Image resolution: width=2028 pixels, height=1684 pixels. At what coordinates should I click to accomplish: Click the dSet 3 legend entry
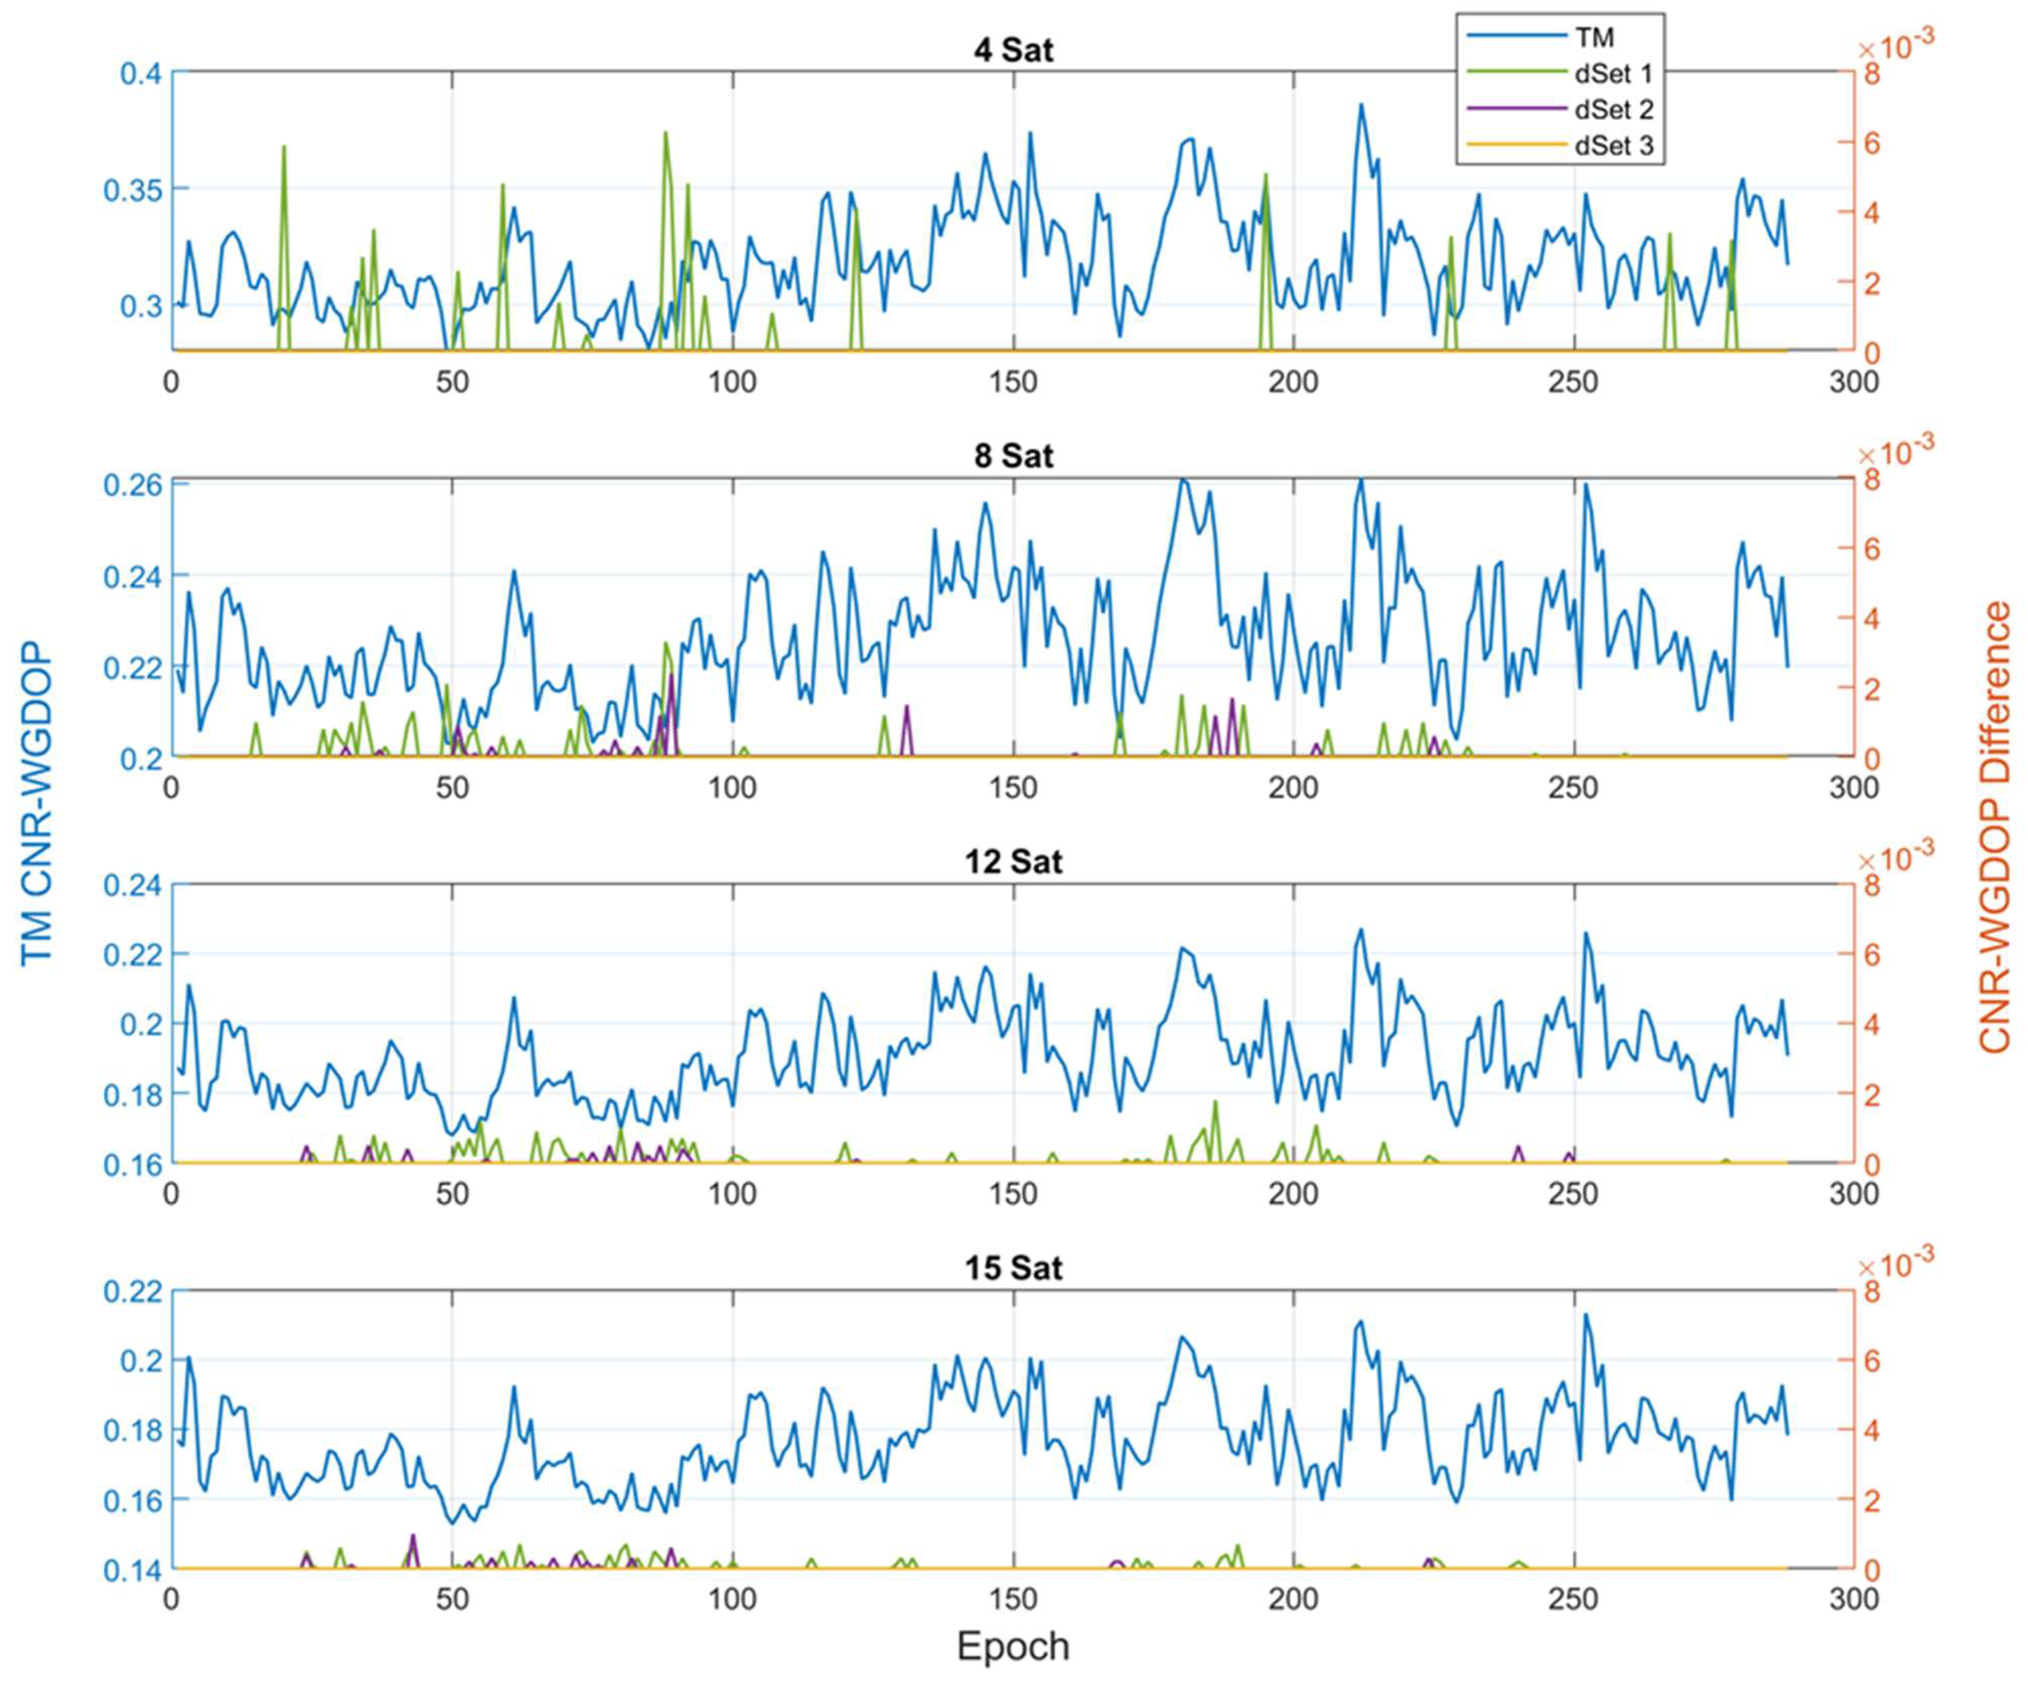tap(1614, 146)
